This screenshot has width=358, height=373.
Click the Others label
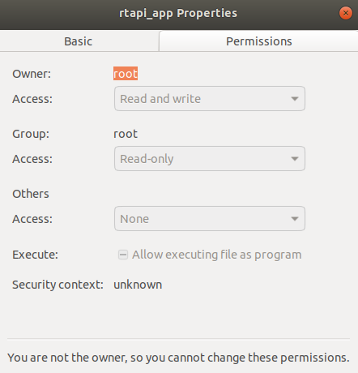(x=31, y=194)
